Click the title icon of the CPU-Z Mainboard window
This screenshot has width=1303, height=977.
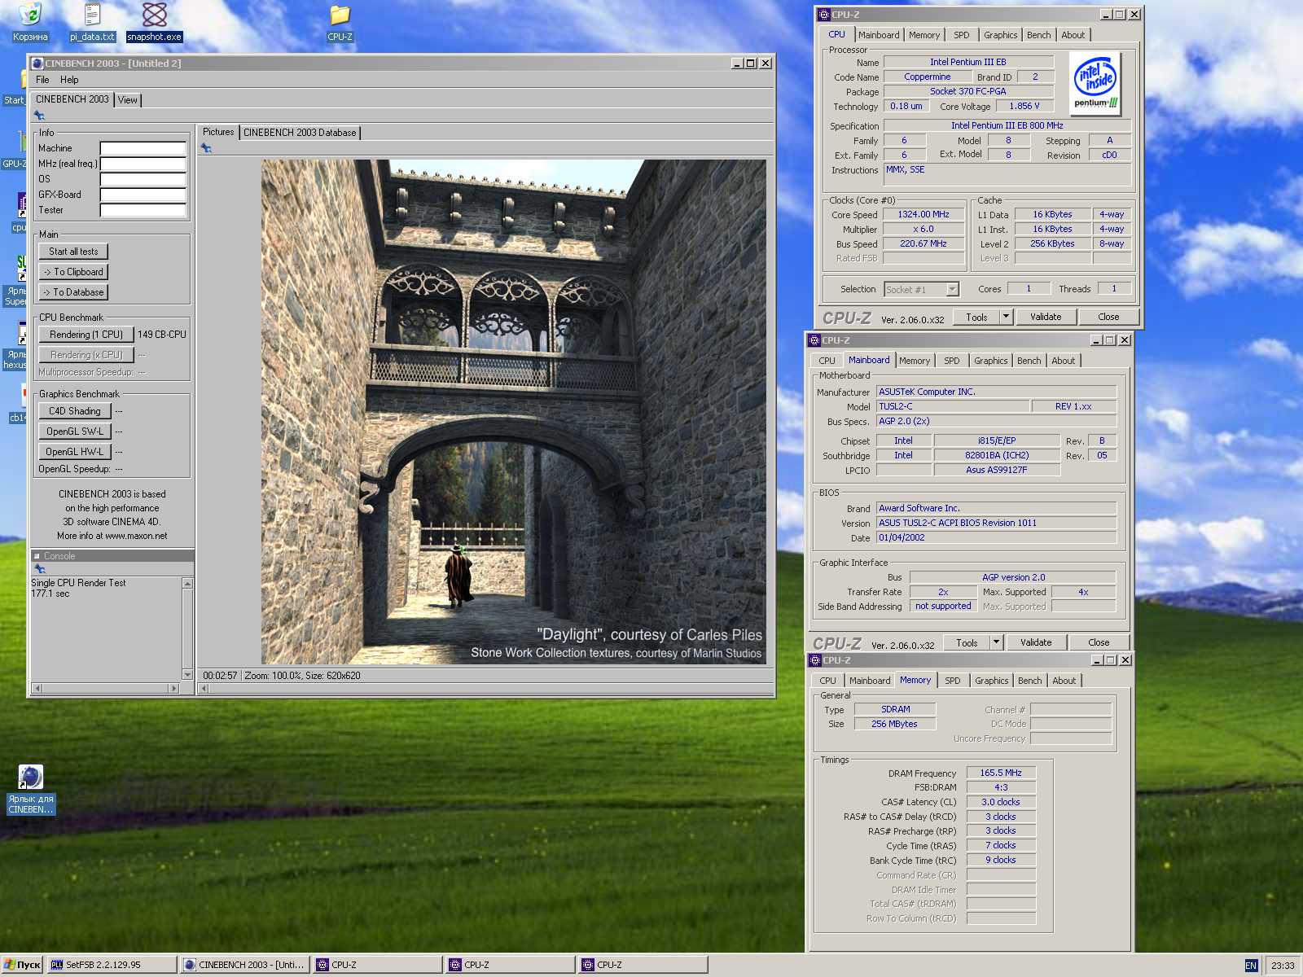click(x=814, y=340)
